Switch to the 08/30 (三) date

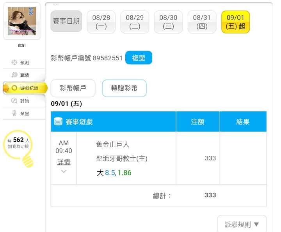point(168,22)
